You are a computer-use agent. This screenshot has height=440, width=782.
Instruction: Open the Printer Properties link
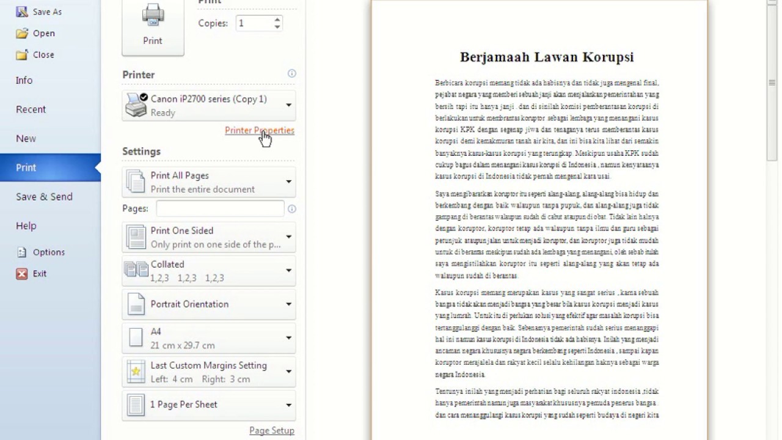click(x=260, y=130)
